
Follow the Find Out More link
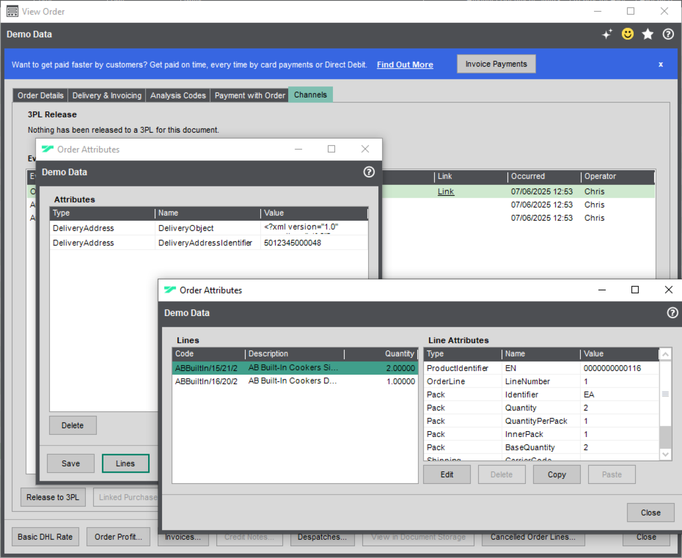click(405, 64)
